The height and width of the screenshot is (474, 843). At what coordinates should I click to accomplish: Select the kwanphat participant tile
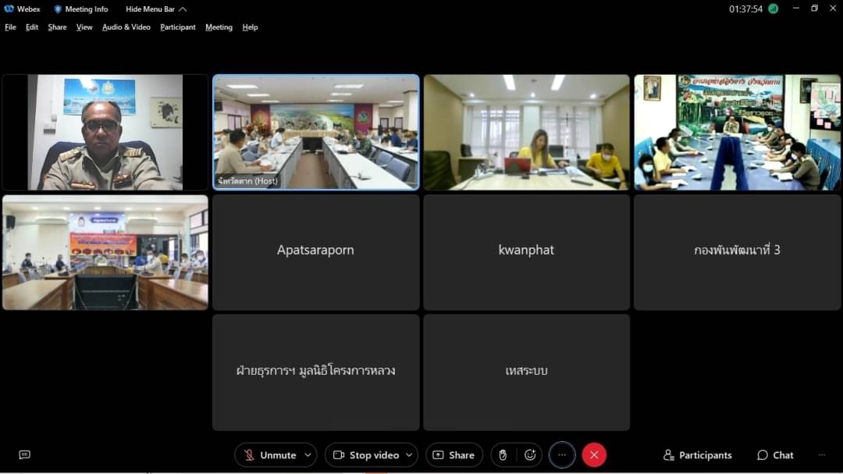click(x=526, y=252)
